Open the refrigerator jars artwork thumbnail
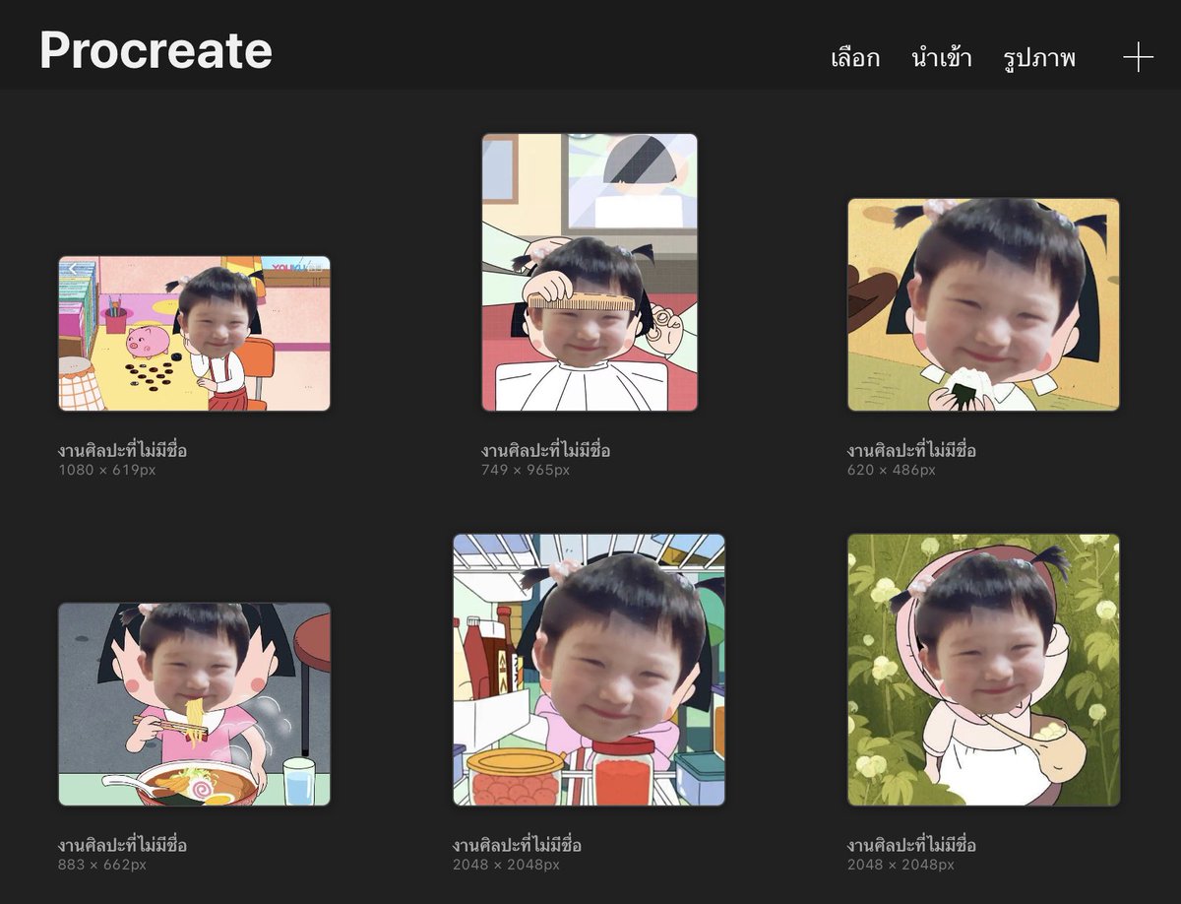Viewport: 1181px width, 904px height. [589, 670]
